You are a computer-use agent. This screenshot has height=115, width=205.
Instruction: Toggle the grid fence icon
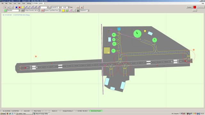(x=23, y=11)
